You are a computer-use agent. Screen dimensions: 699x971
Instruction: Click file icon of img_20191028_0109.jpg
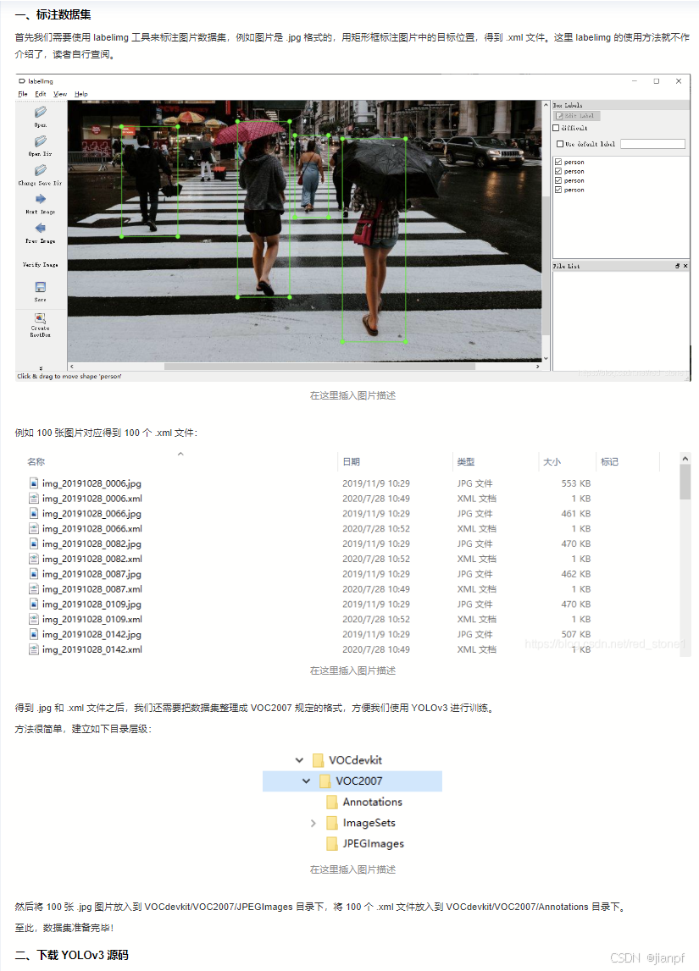[x=34, y=604]
